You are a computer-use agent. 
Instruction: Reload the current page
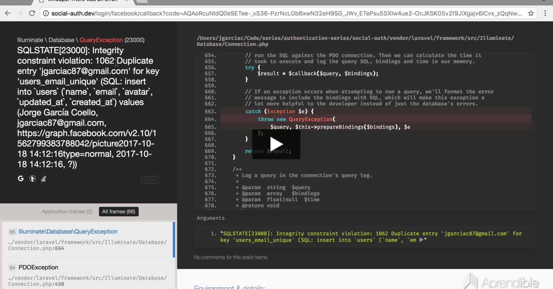coord(32,13)
